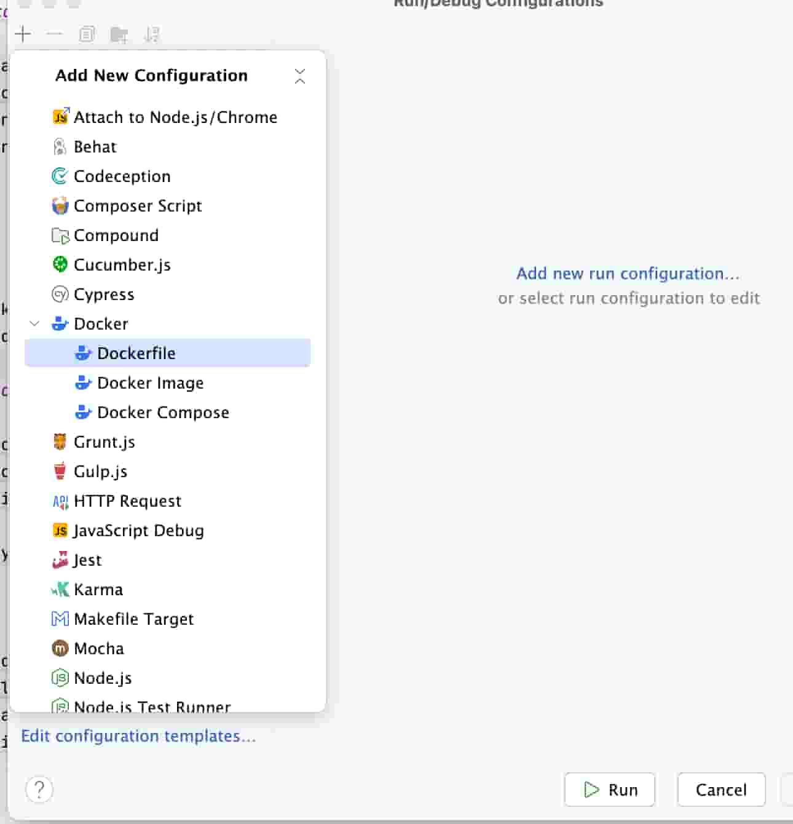
Task: Open Edit configuration templates link
Action: click(138, 736)
